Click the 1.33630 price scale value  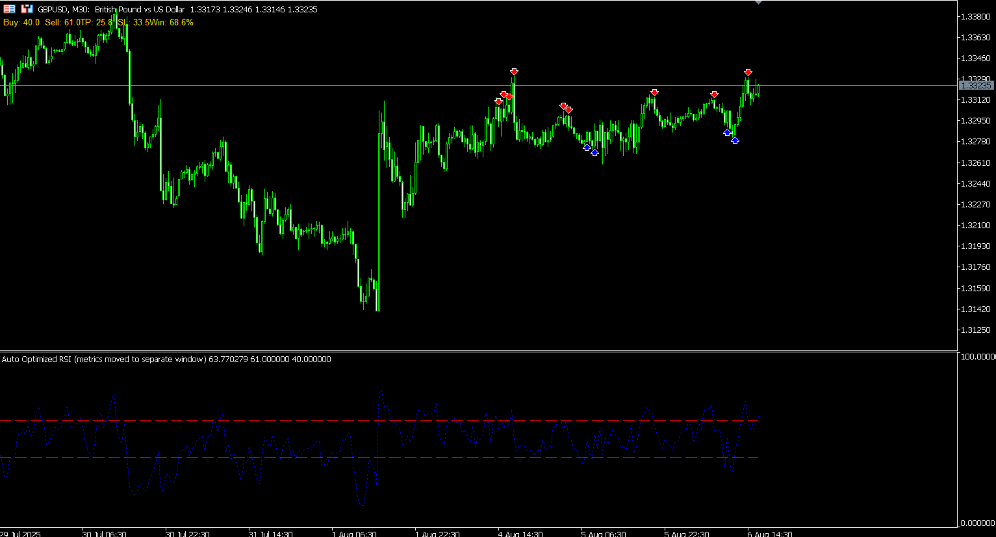(975, 37)
